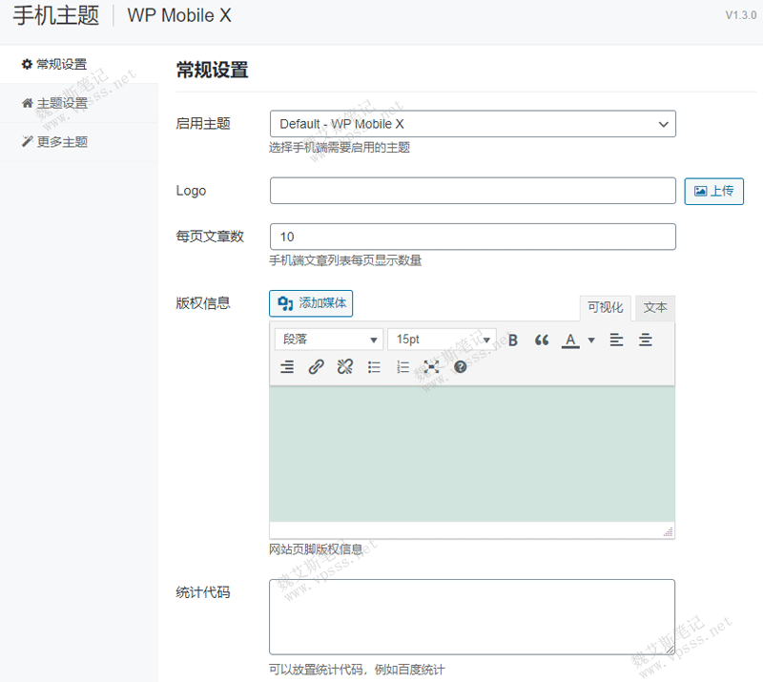Focus the Logo URL input field
Viewport: 763px width, 682px height.
pos(472,191)
